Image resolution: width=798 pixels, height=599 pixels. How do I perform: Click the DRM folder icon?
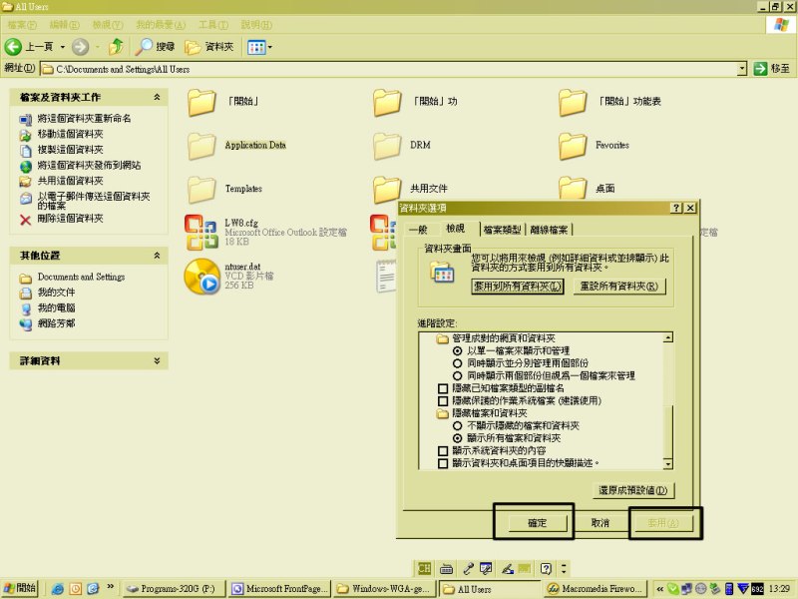[x=387, y=146]
